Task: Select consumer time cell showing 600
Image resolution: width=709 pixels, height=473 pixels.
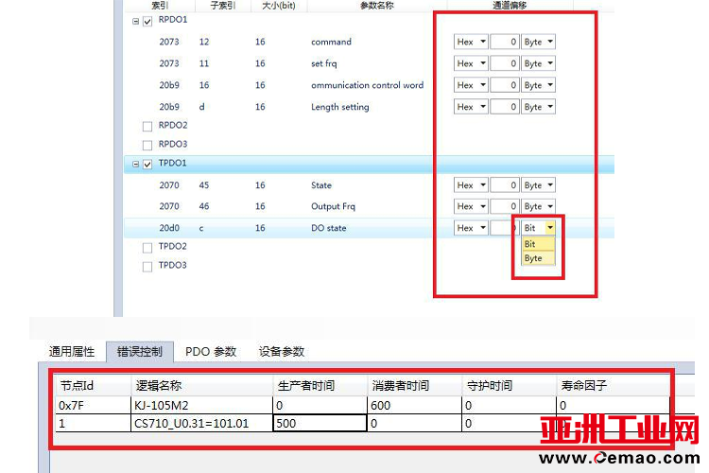Action: (414, 405)
